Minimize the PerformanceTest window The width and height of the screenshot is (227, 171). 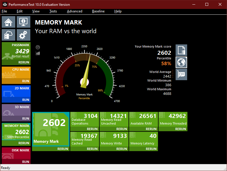pyautogui.click(x=194, y=5)
